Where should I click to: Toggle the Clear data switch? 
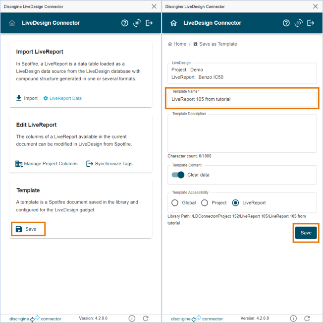(178, 175)
